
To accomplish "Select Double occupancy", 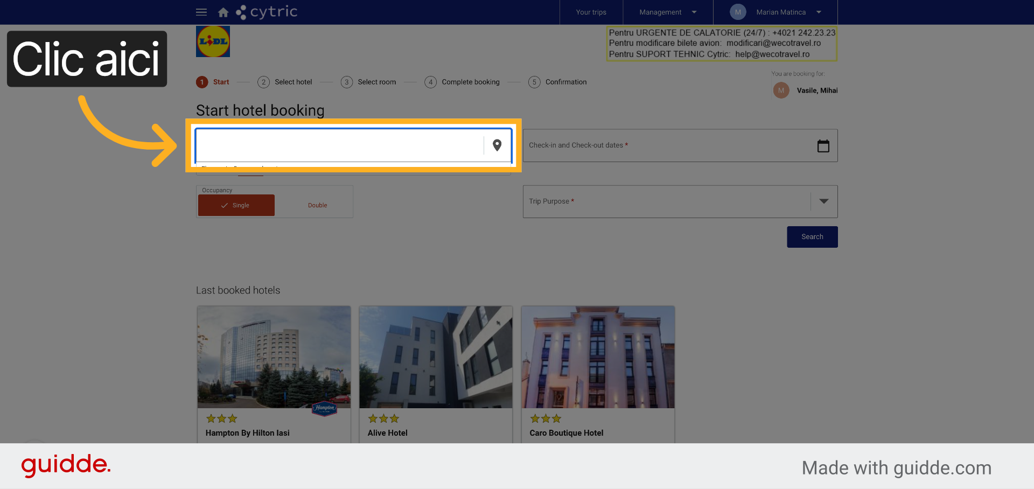I will [x=317, y=205].
